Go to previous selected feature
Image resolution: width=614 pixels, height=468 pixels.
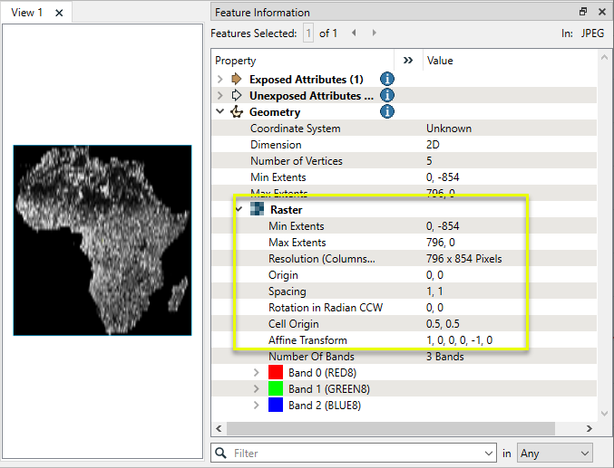coord(354,33)
